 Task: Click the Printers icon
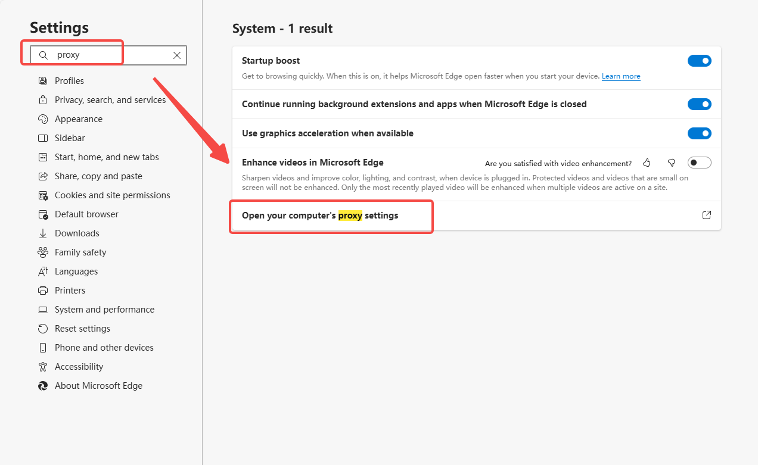[43, 291]
